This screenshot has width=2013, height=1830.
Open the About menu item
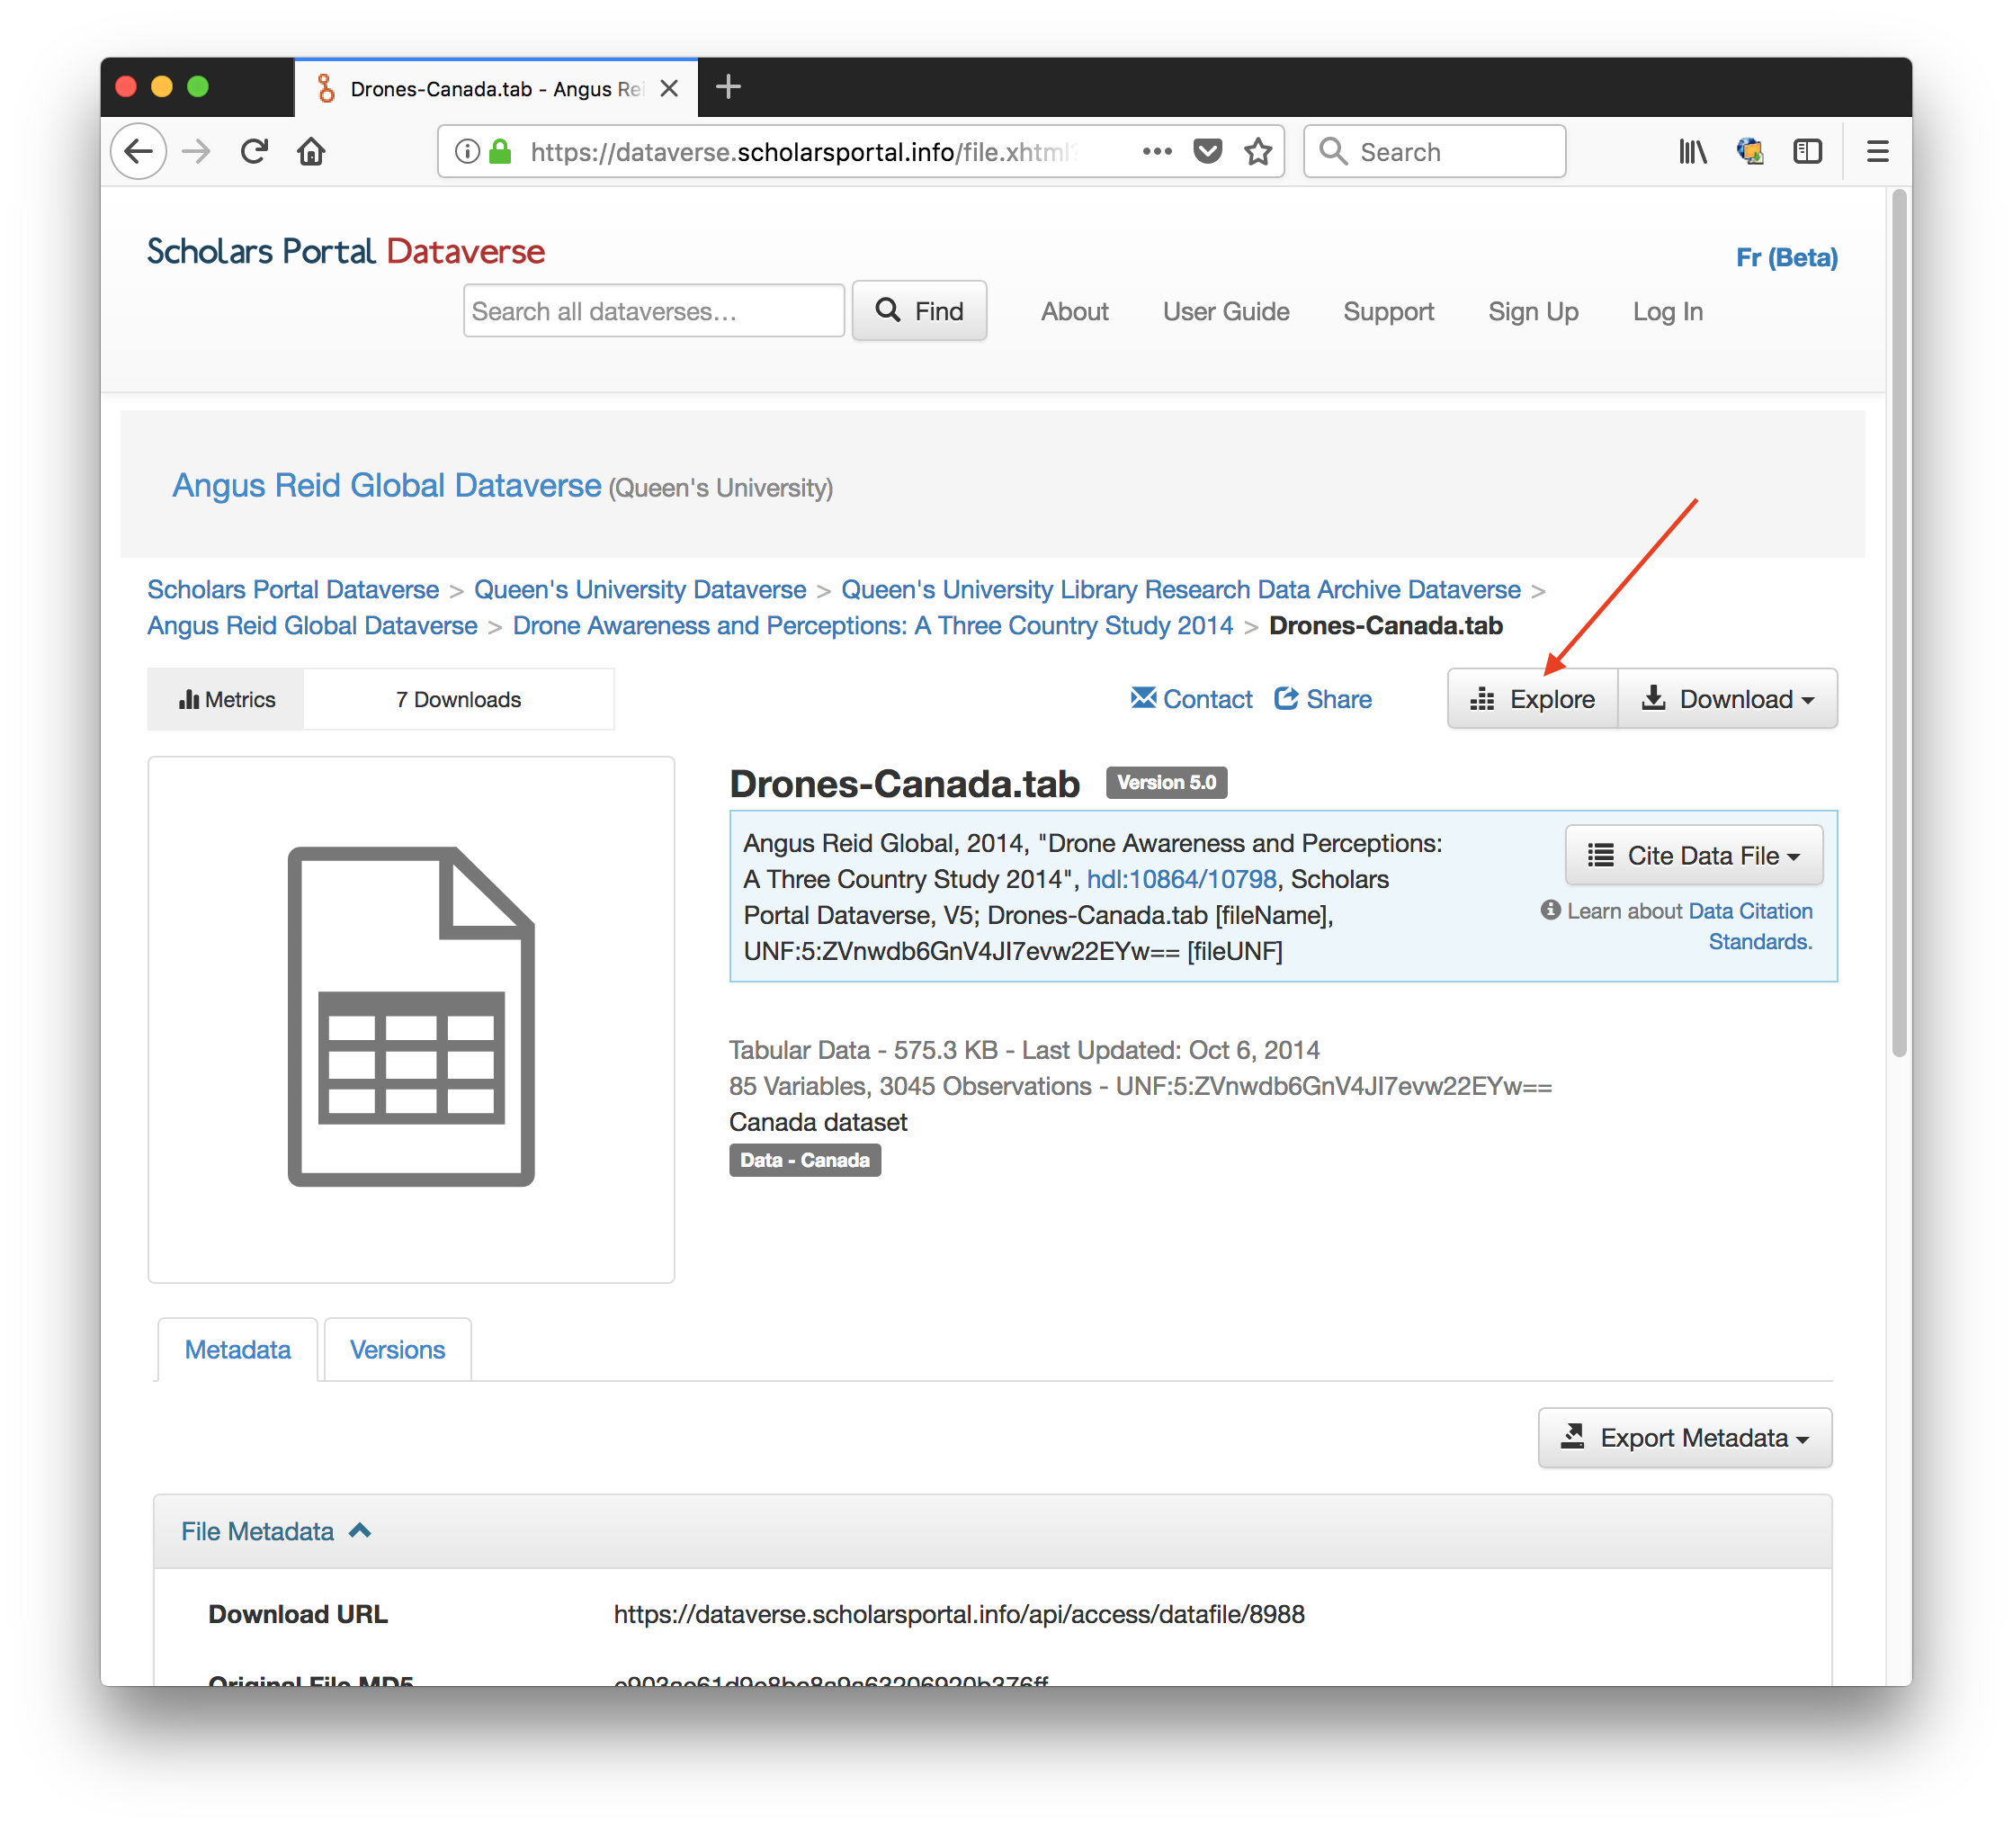(x=1074, y=311)
